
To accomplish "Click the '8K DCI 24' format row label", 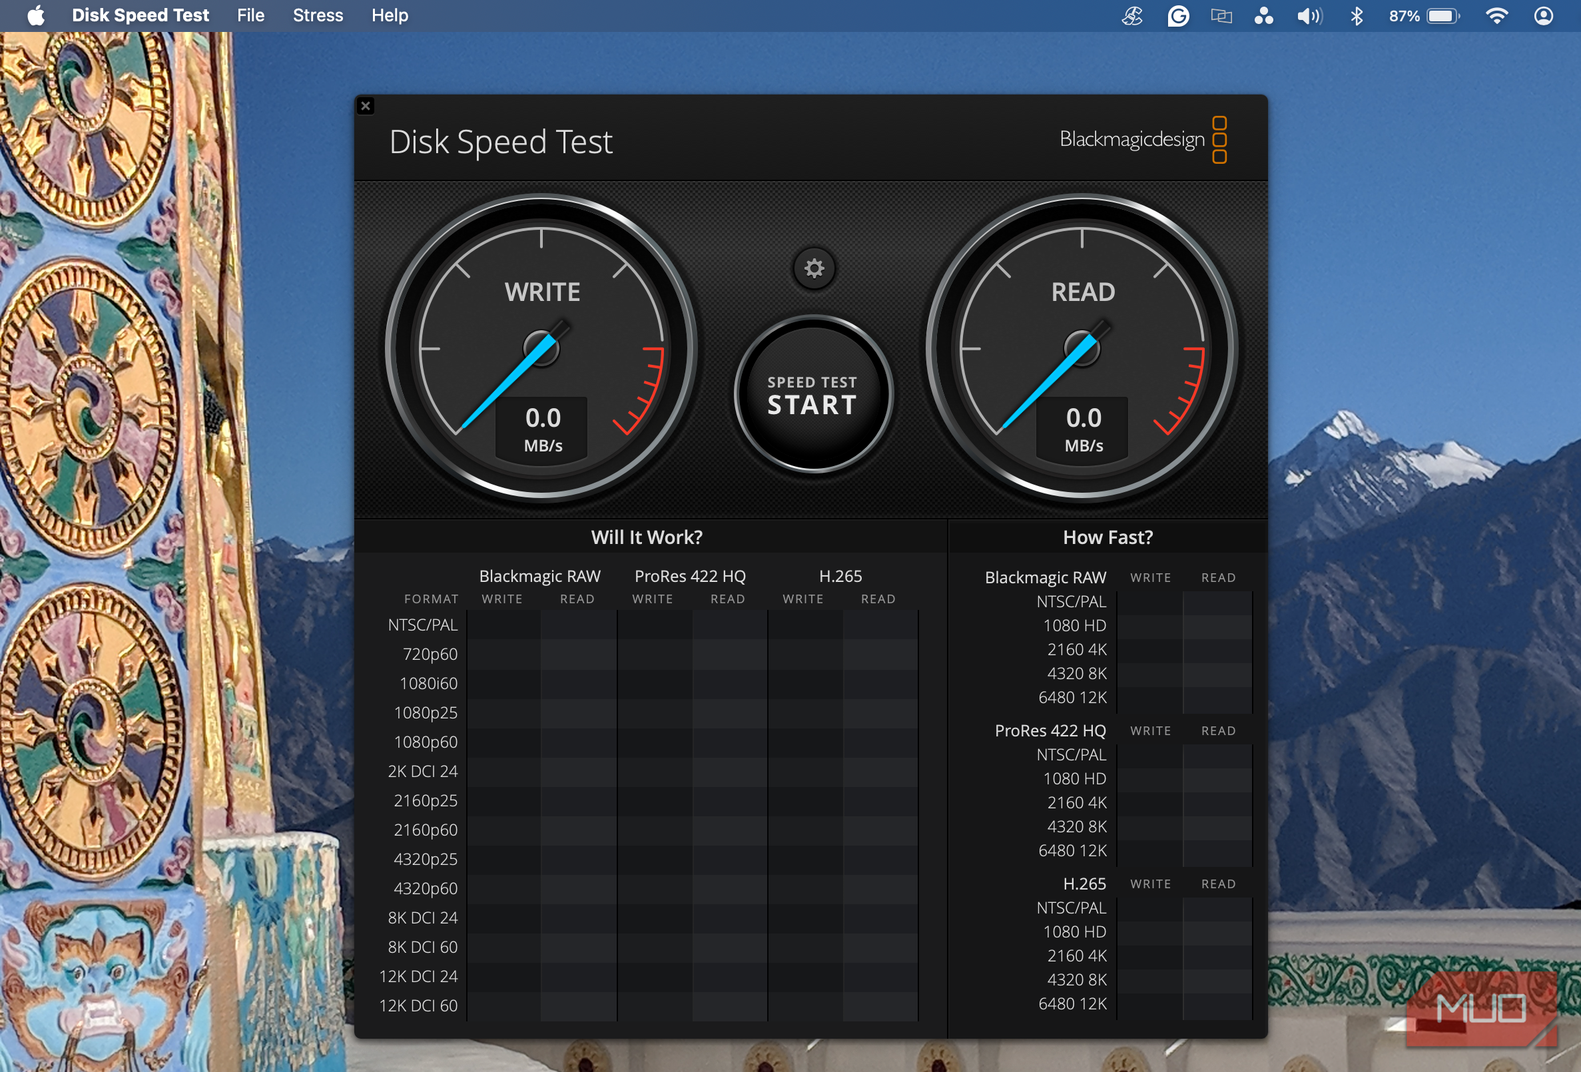I will 422,918.
